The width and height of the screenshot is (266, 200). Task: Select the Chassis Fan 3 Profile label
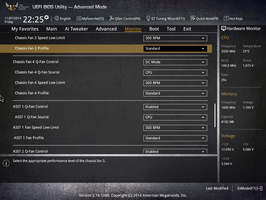(x=32, y=48)
